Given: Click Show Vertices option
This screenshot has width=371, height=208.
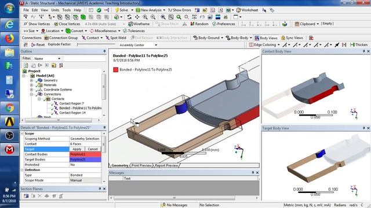Looking at the screenshot, I should [x=37, y=24].
